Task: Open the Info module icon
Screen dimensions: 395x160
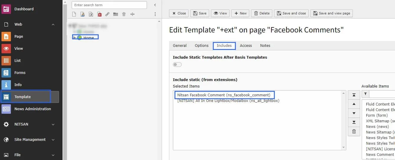Action: (x=6, y=85)
